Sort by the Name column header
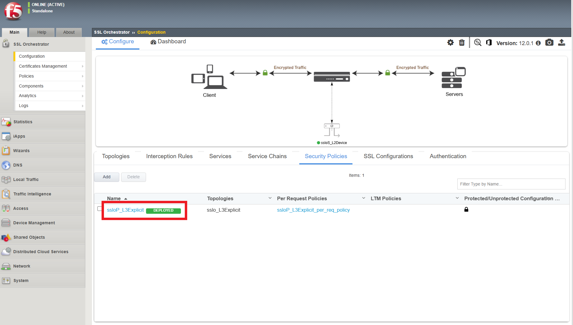 click(x=114, y=198)
